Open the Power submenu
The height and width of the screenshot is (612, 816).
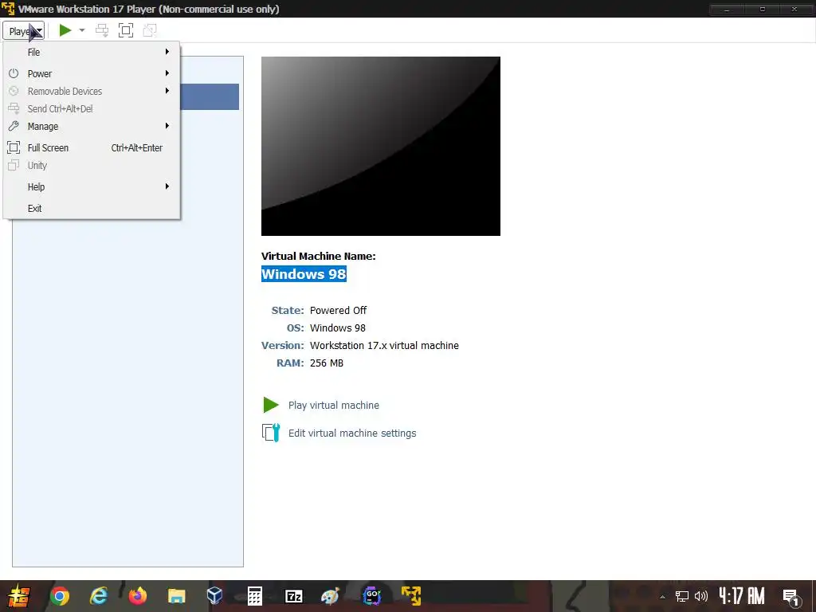click(92, 73)
